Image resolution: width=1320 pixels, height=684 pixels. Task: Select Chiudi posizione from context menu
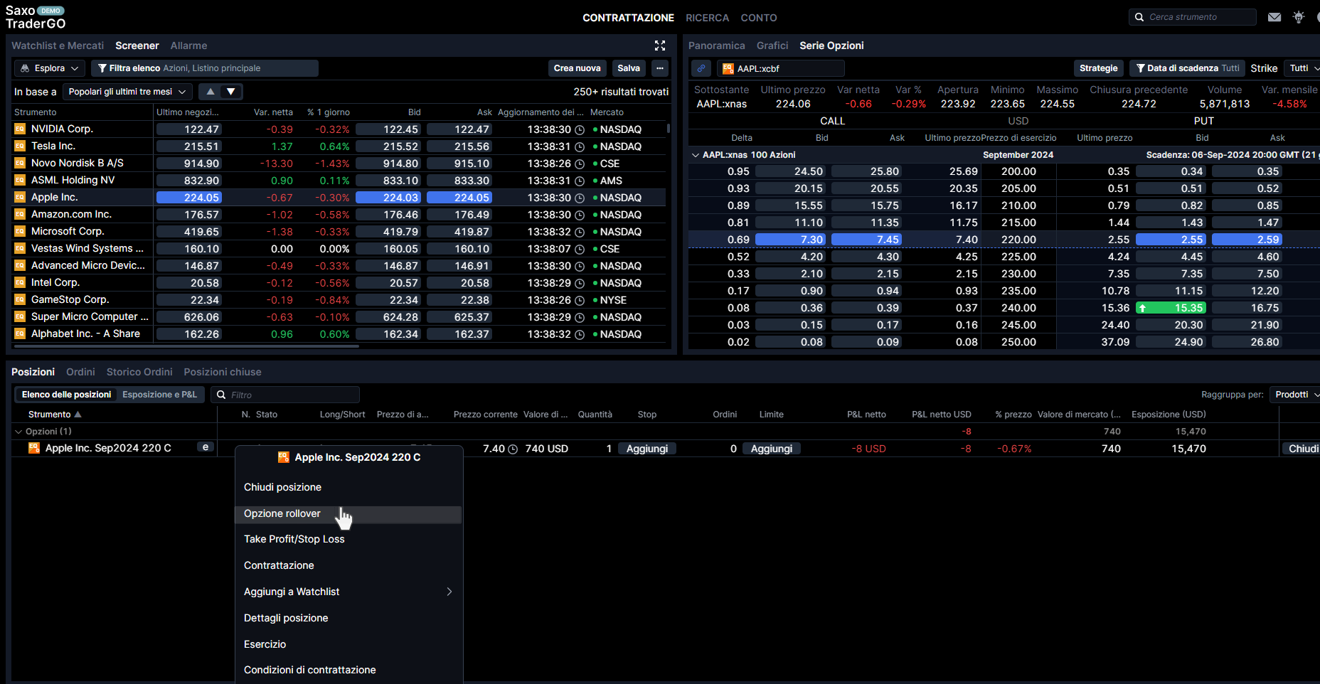tap(348, 487)
